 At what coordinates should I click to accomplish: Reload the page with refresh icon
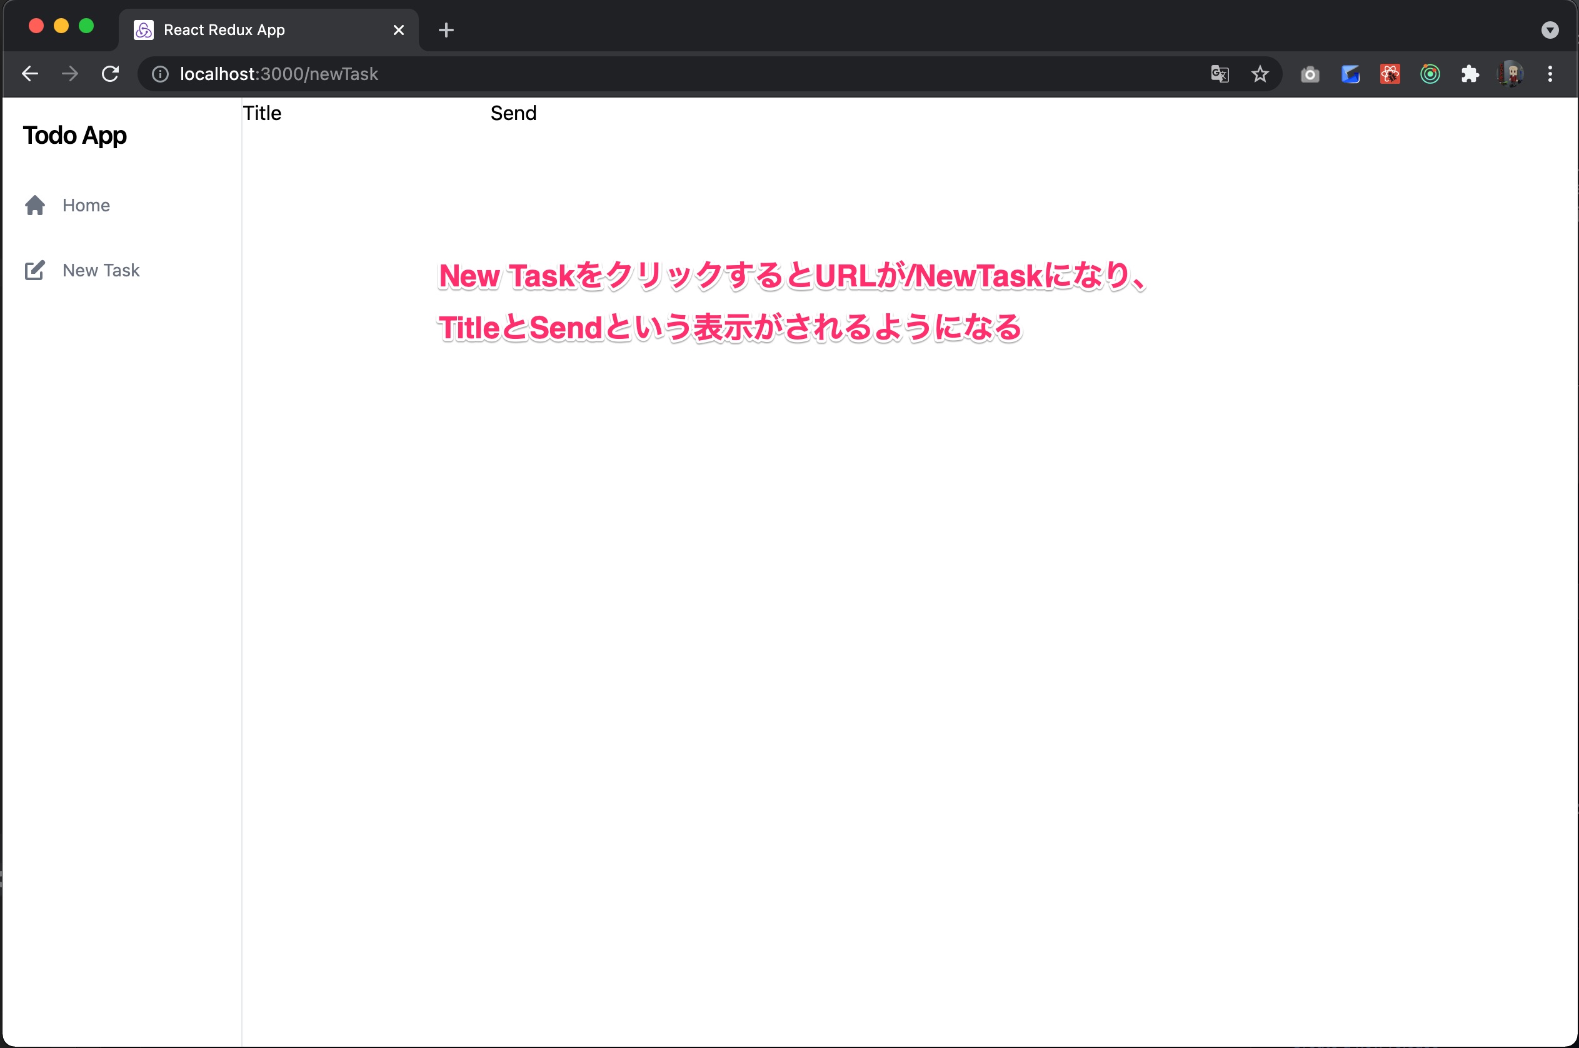(x=110, y=74)
